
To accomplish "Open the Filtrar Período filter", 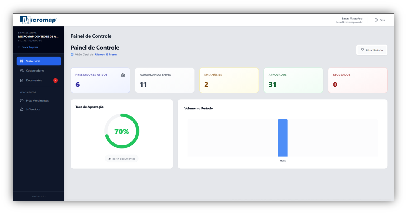I will point(372,50).
